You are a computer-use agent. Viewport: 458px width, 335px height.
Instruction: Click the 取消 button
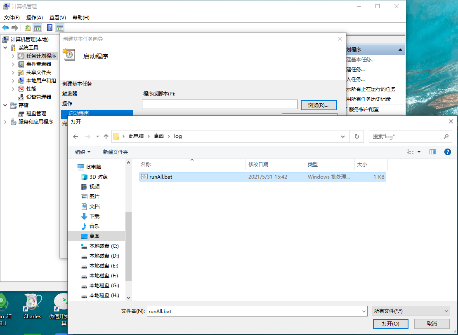[x=432, y=324]
